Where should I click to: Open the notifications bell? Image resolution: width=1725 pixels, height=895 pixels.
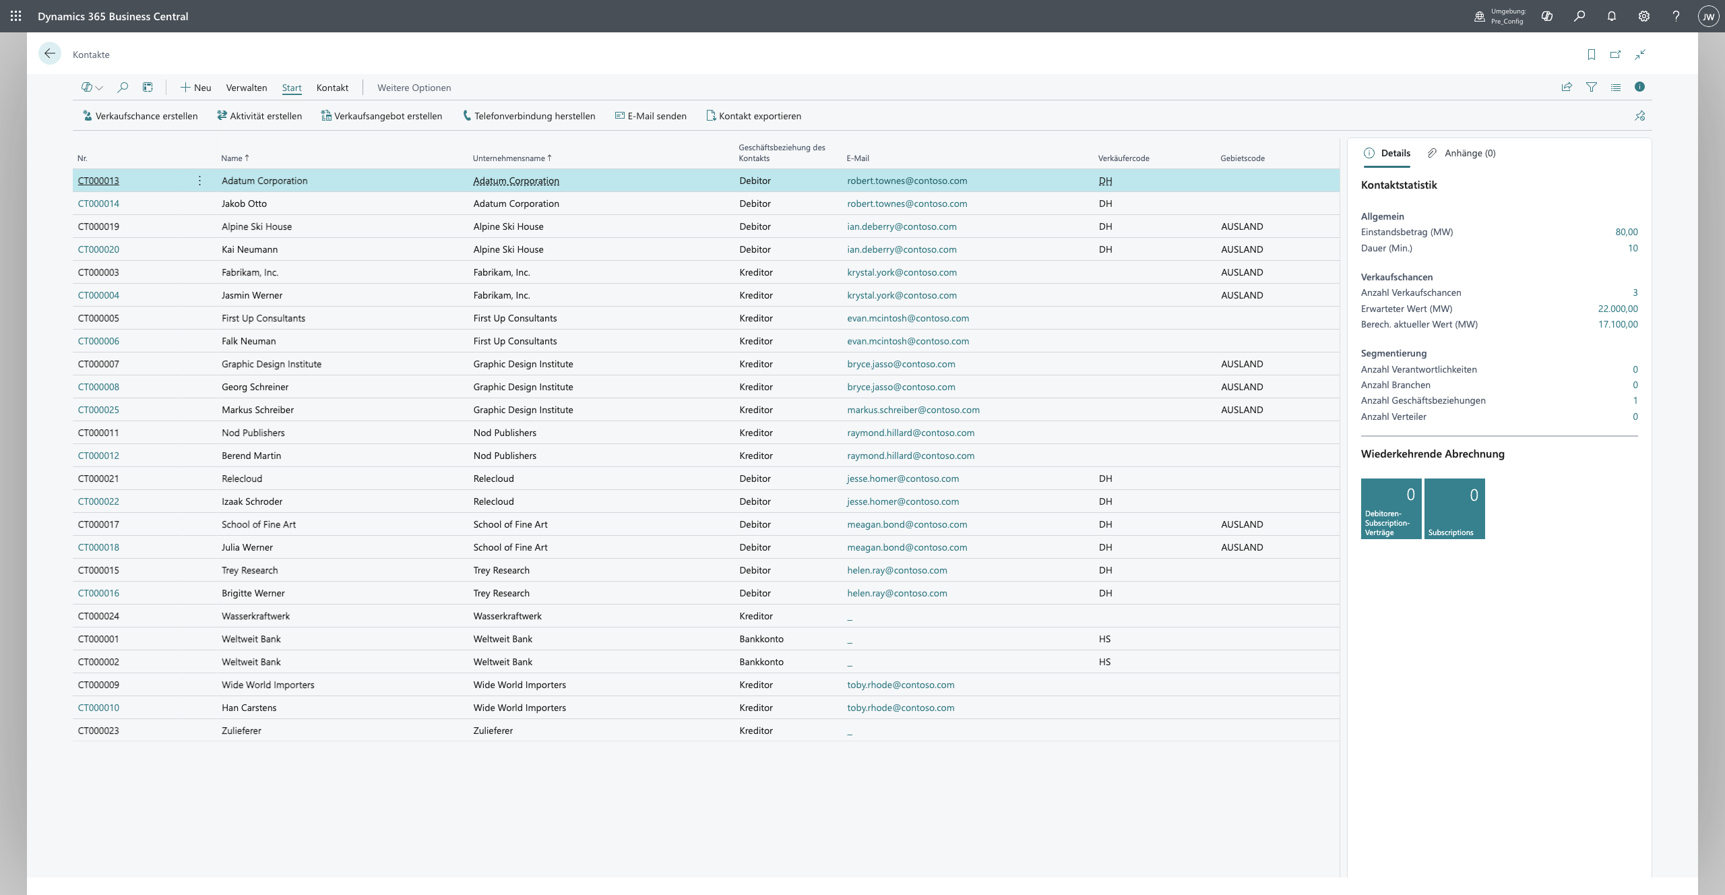(x=1612, y=16)
